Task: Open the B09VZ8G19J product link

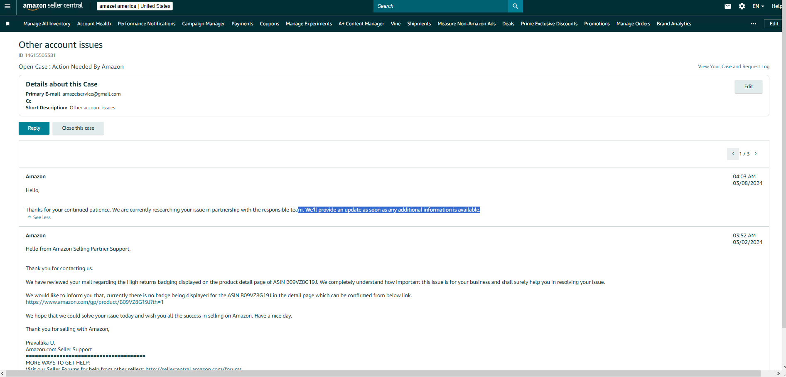Action: (x=95, y=302)
